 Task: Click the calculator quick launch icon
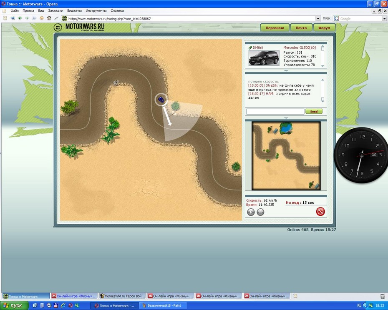pyautogui.click(x=42, y=305)
